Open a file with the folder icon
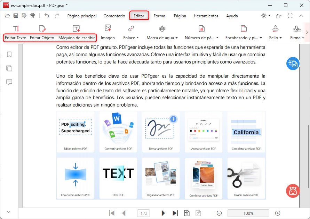Image resolution: width=310 pixels, height=219 pixels. pos(7,16)
